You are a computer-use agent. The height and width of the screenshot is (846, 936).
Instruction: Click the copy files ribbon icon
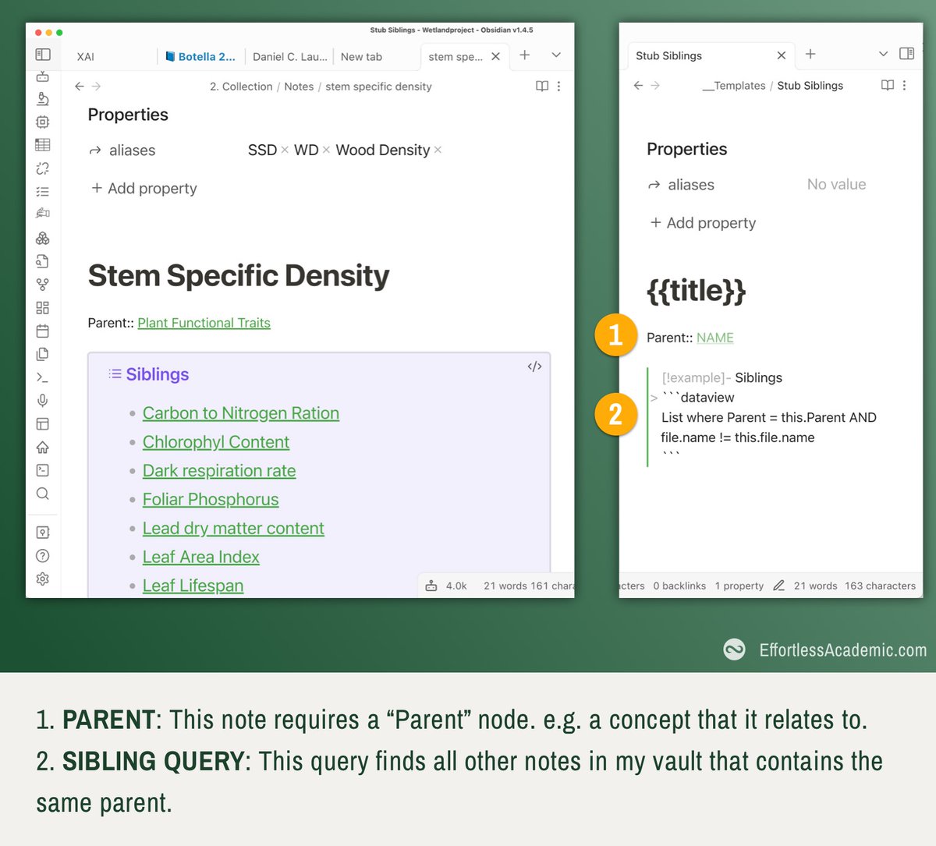(43, 354)
